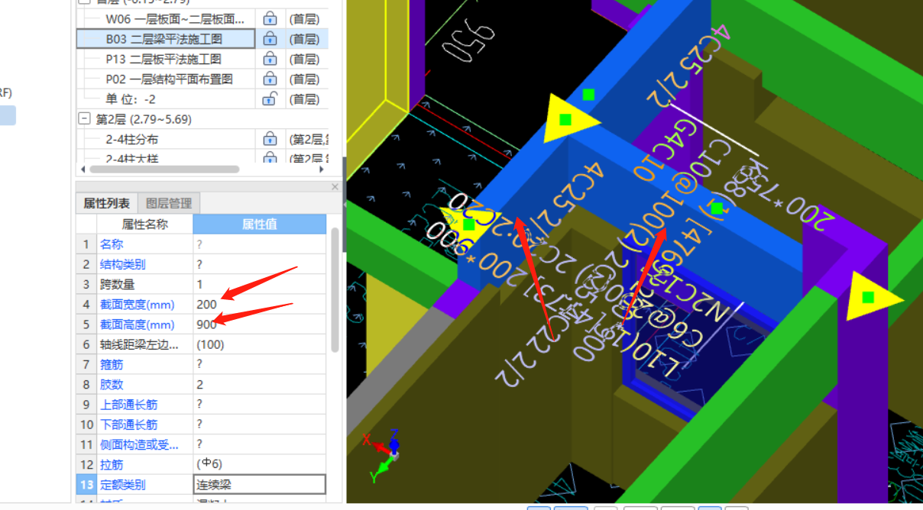Click the 拉筋 value (Φ6)
The image size is (923, 510).
click(260, 464)
